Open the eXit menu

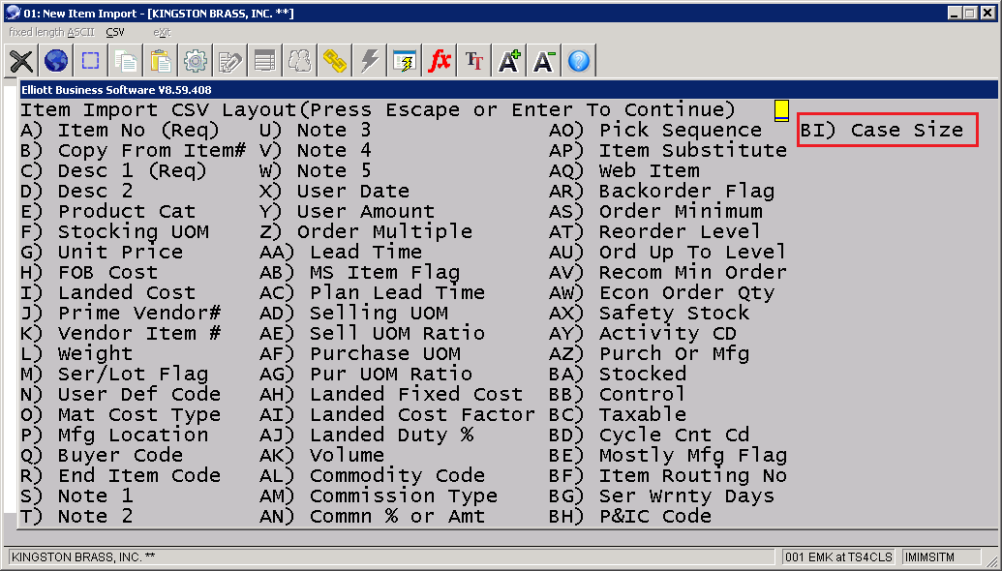click(162, 32)
